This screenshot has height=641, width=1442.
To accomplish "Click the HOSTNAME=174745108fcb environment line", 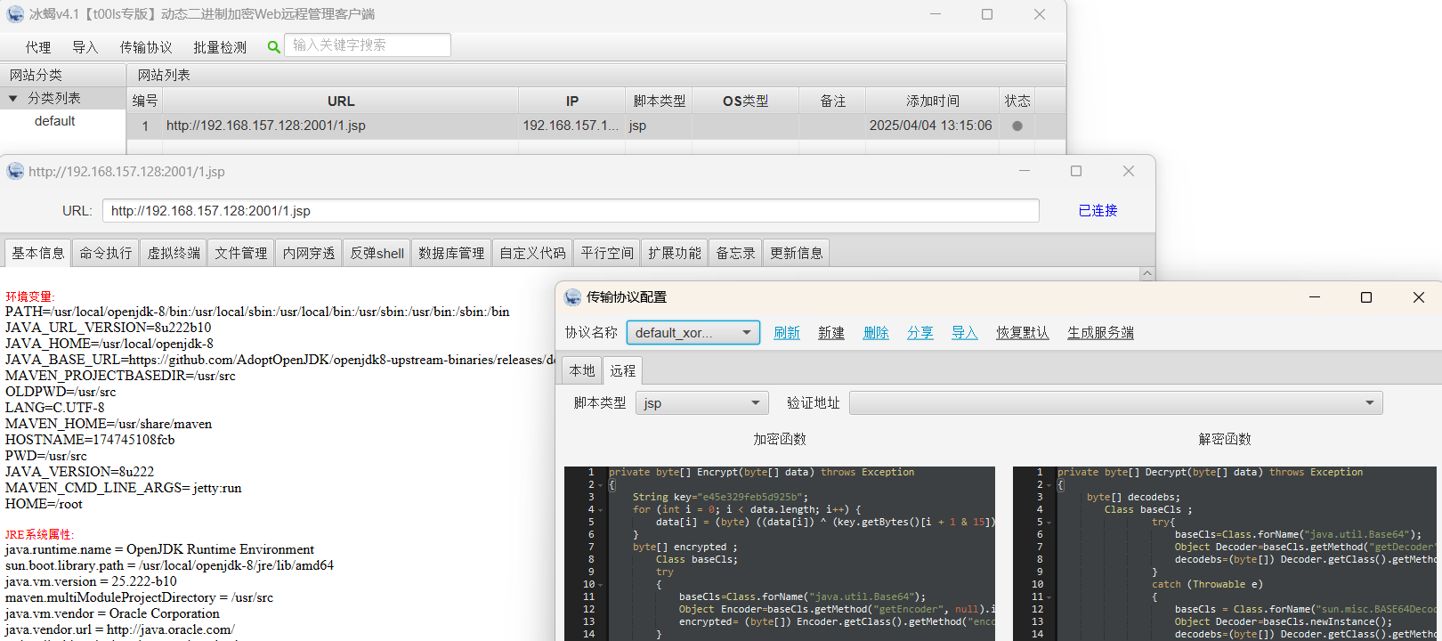I will click(90, 440).
